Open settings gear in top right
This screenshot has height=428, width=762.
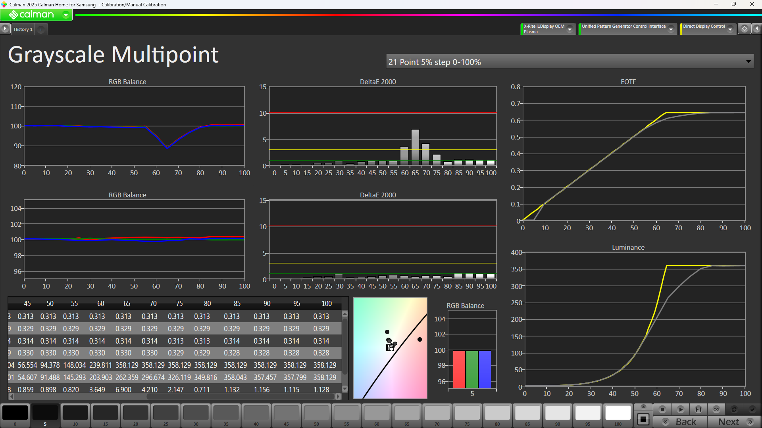tap(745, 29)
